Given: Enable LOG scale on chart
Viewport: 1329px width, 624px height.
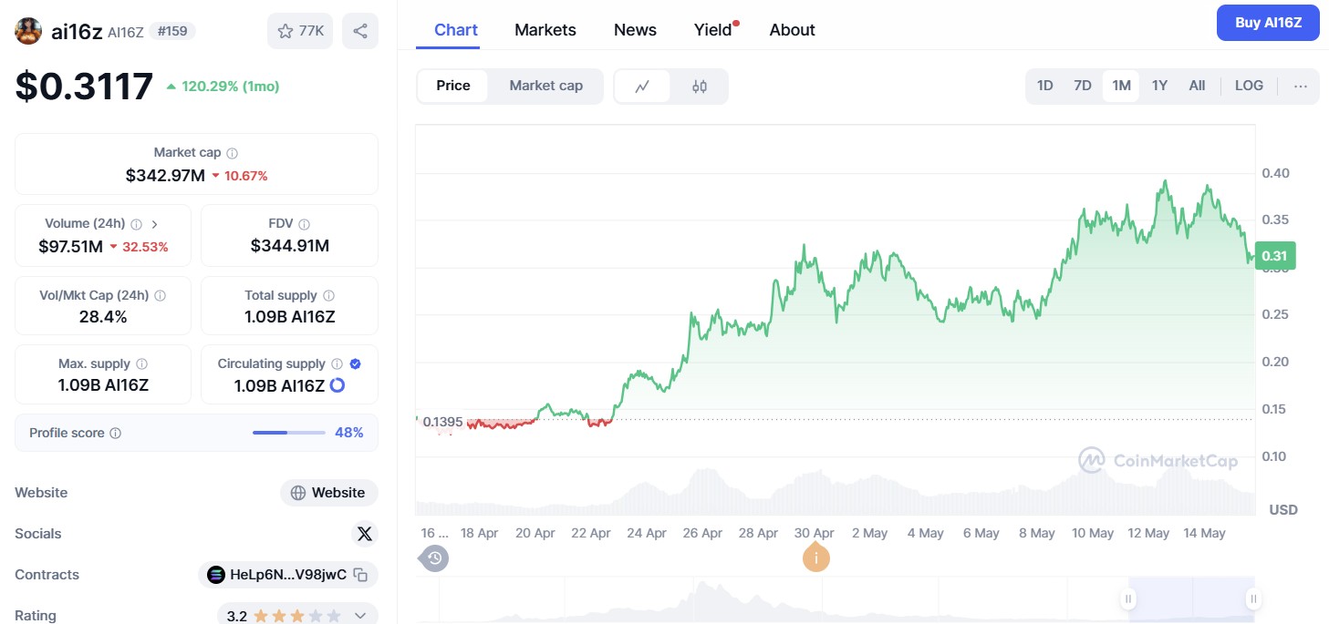Looking at the screenshot, I should click(1249, 86).
